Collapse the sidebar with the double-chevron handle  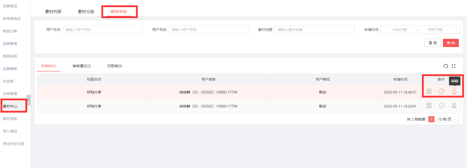tap(28, 100)
